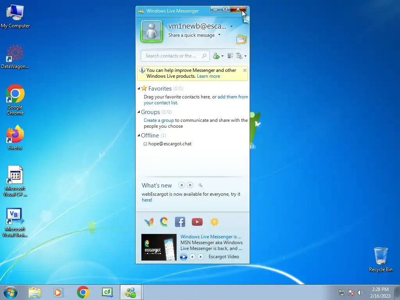The height and width of the screenshot is (300, 400).
Task: Open Windows Live Messenger is... headline link
Action: tap(211, 237)
